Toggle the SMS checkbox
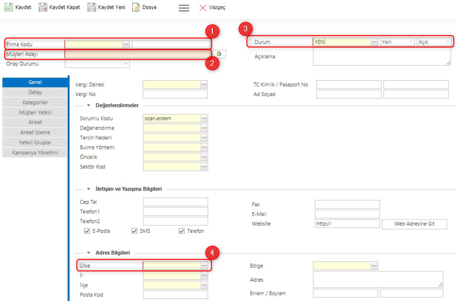The width and height of the screenshot is (456, 301). tap(134, 231)
